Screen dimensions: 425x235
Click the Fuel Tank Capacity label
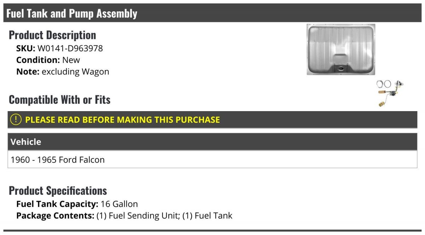(57, 204)
